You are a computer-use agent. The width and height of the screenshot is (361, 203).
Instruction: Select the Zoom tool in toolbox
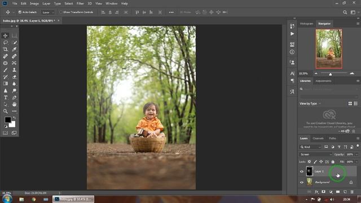click(x=5, y=111)
